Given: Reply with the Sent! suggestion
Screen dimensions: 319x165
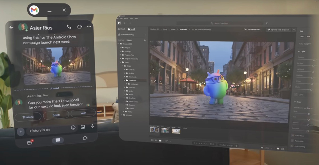Looking at the screenshot, I should coord(56,115).
